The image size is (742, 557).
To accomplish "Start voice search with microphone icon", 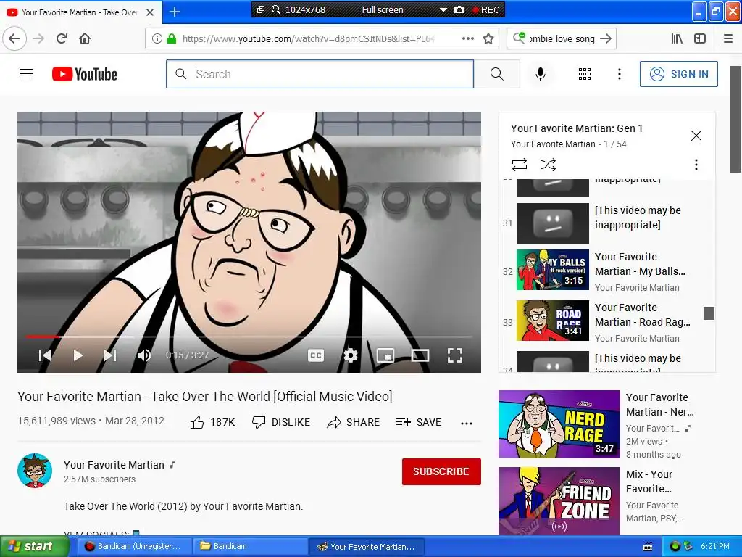I will (x=541, y=74).
